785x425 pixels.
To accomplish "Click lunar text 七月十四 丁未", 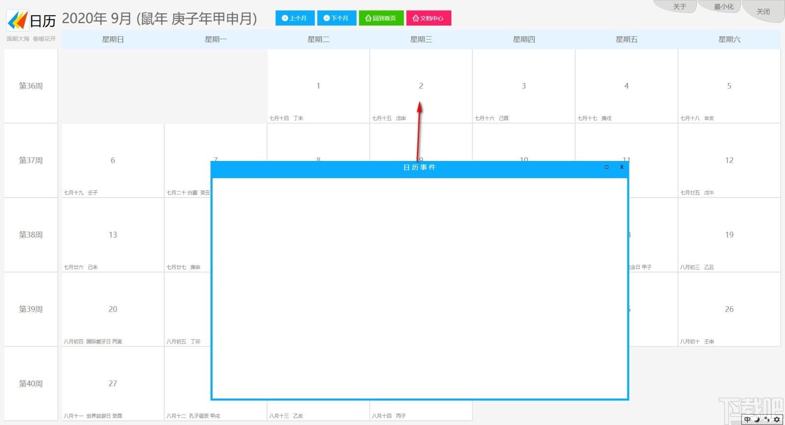I will pos(287,118).
